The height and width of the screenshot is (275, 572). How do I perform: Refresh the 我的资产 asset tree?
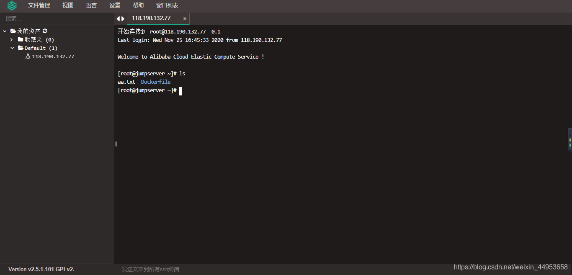click(x=45, y=31)
